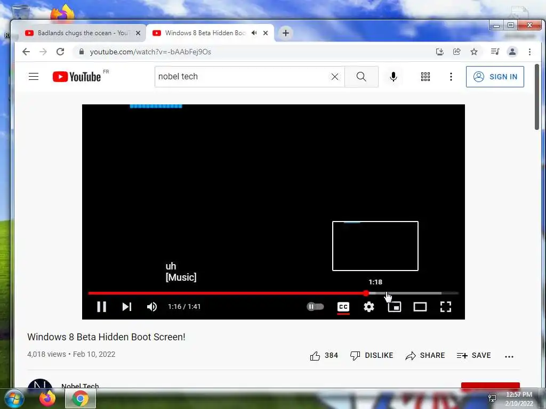546x409 pixels.
Task: Enter full screen mode
Action: (x=446, y=307)
